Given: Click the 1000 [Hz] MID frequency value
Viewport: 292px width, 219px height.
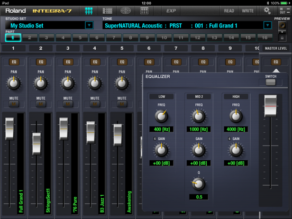Looking at the screenshot, I should click(x=199, y=129).
